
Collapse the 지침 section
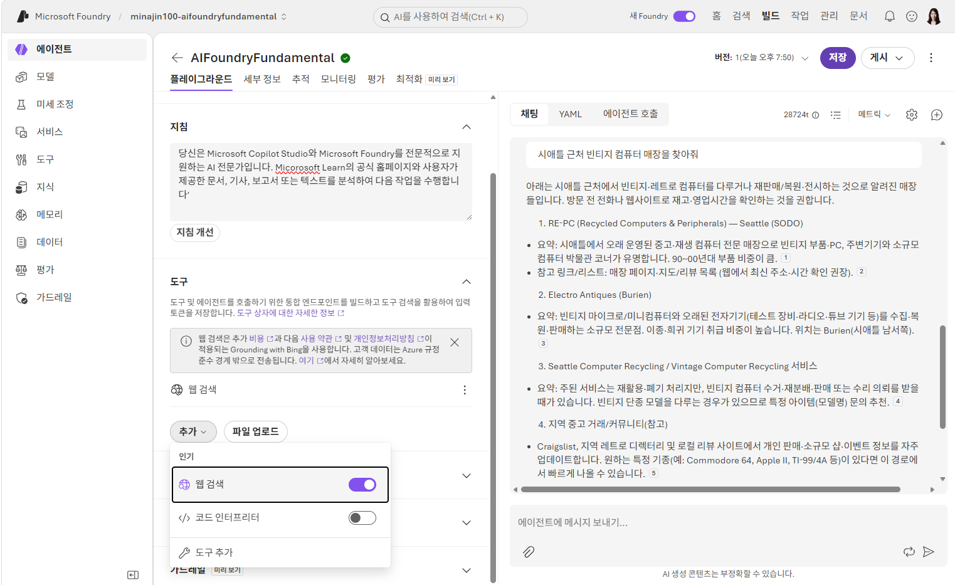click(x=467, y=127)
